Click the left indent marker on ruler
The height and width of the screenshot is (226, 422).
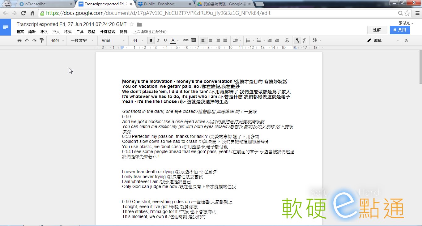pyautogui.click(x=122, y=48)
